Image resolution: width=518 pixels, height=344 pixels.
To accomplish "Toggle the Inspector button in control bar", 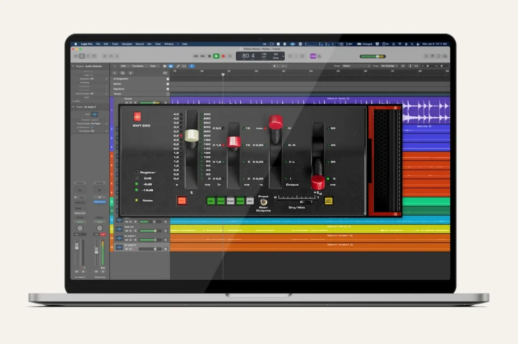I will [x=82, y=56].
